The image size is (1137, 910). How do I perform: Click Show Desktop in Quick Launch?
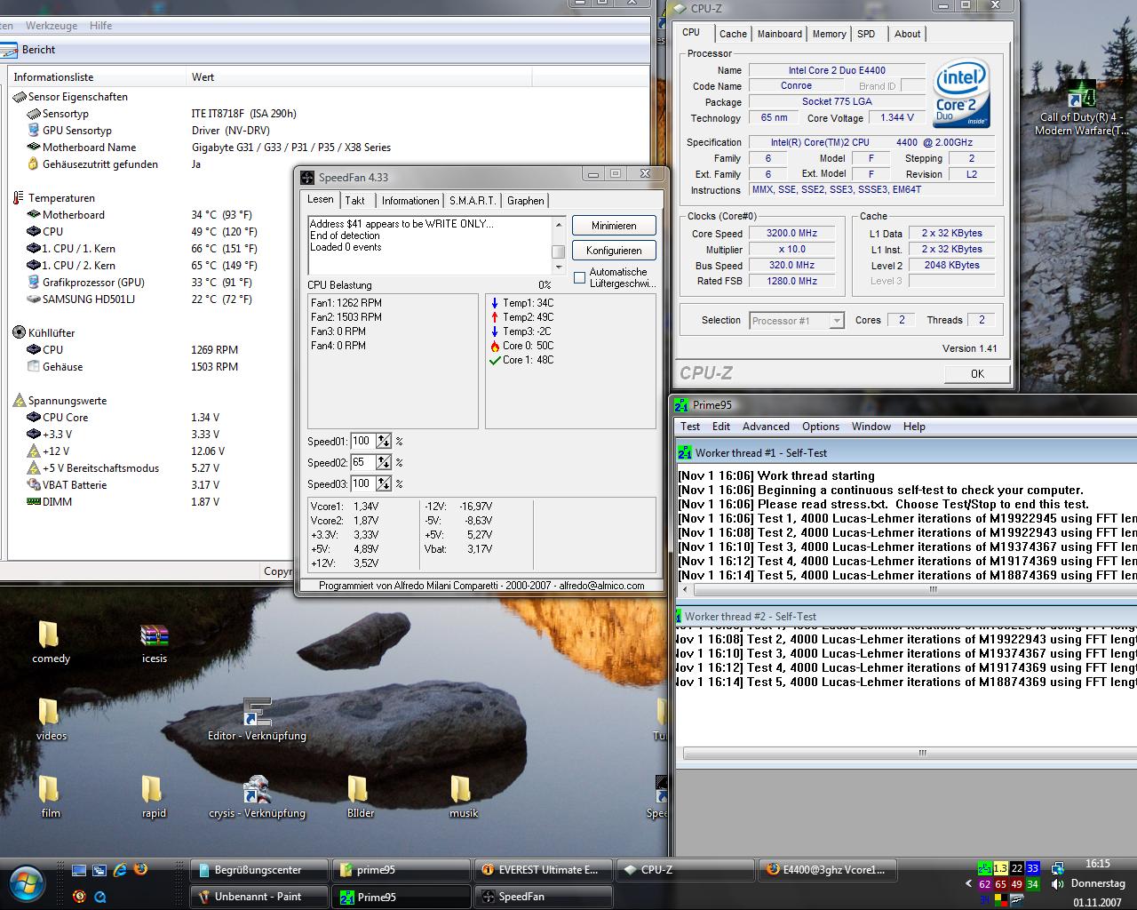point(79,870)
